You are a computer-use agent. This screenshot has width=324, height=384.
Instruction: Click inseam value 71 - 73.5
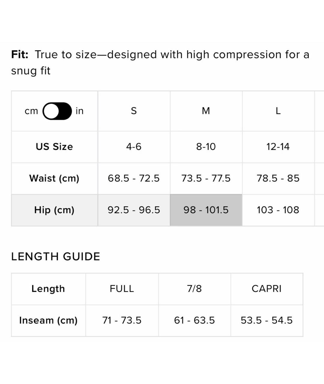(x=122, y=320)
